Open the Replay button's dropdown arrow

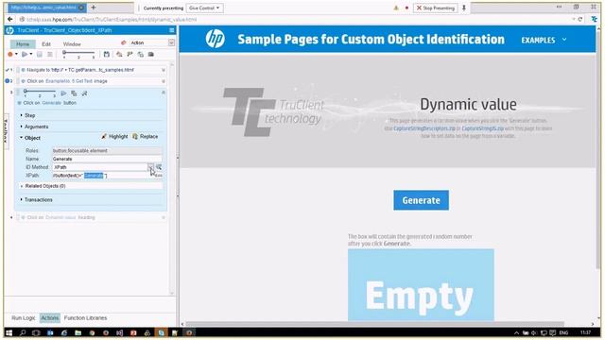31,55
